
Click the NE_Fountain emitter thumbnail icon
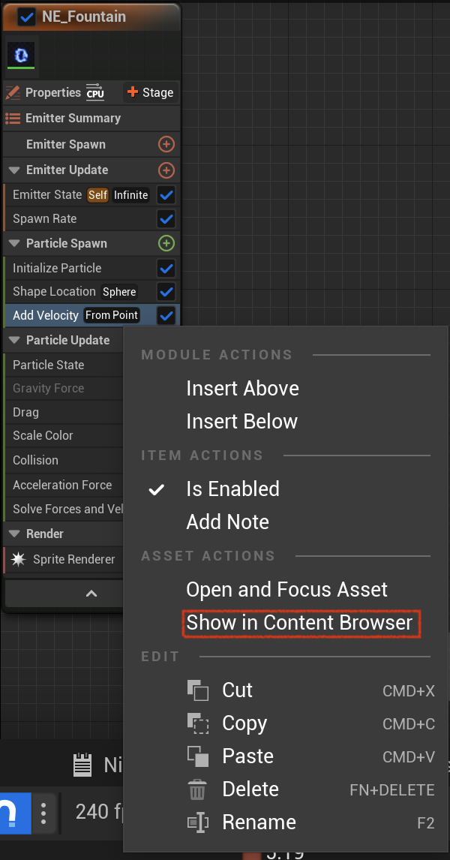21,54
